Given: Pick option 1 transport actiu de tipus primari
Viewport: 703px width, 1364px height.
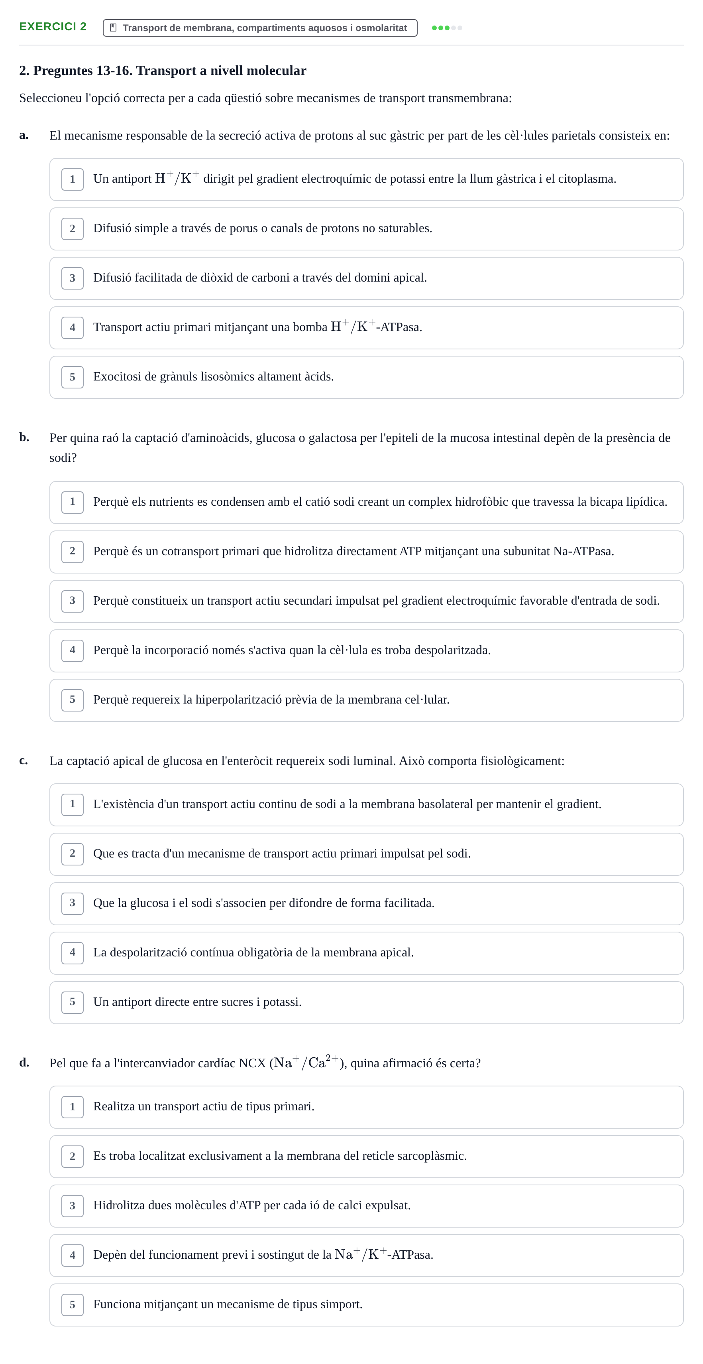Looking at the screenshot, I should point(366,1107).
